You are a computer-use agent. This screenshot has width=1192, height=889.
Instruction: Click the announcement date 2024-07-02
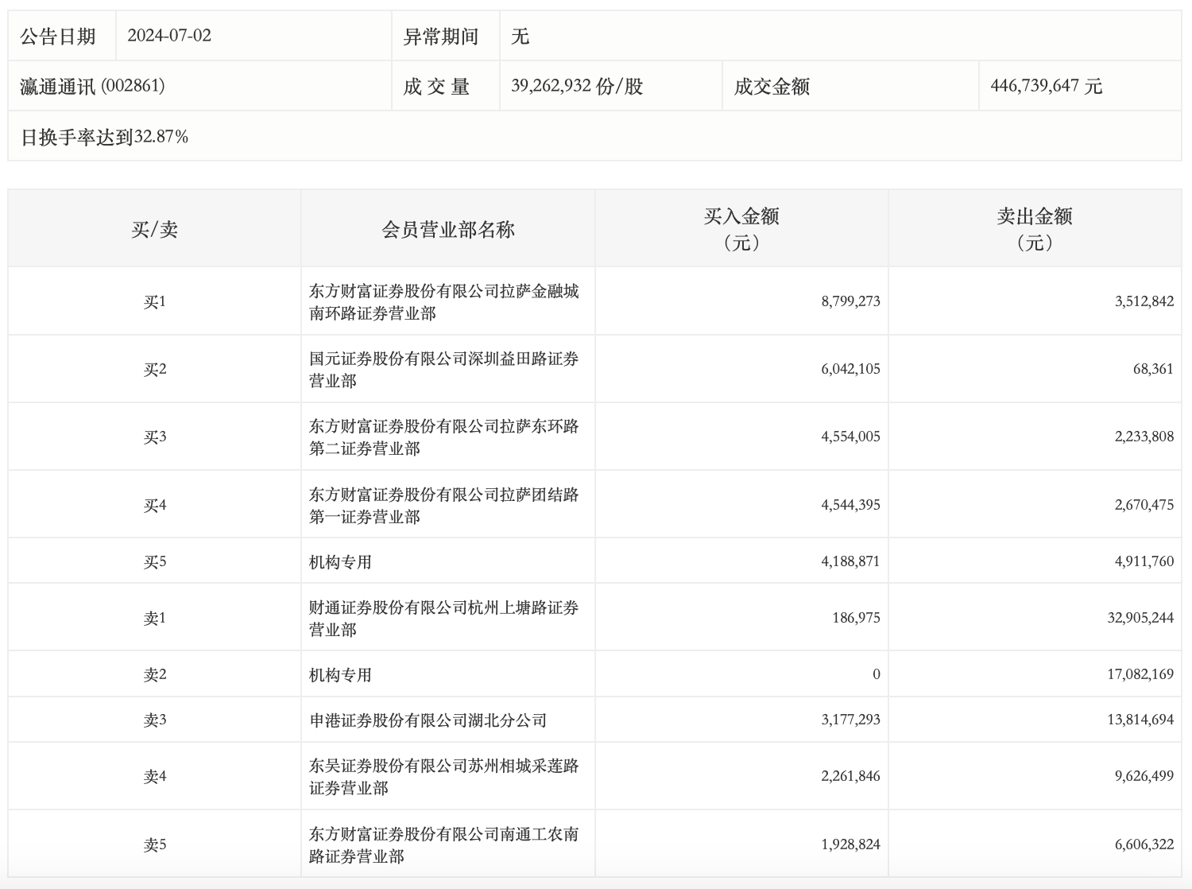point(169,36)
